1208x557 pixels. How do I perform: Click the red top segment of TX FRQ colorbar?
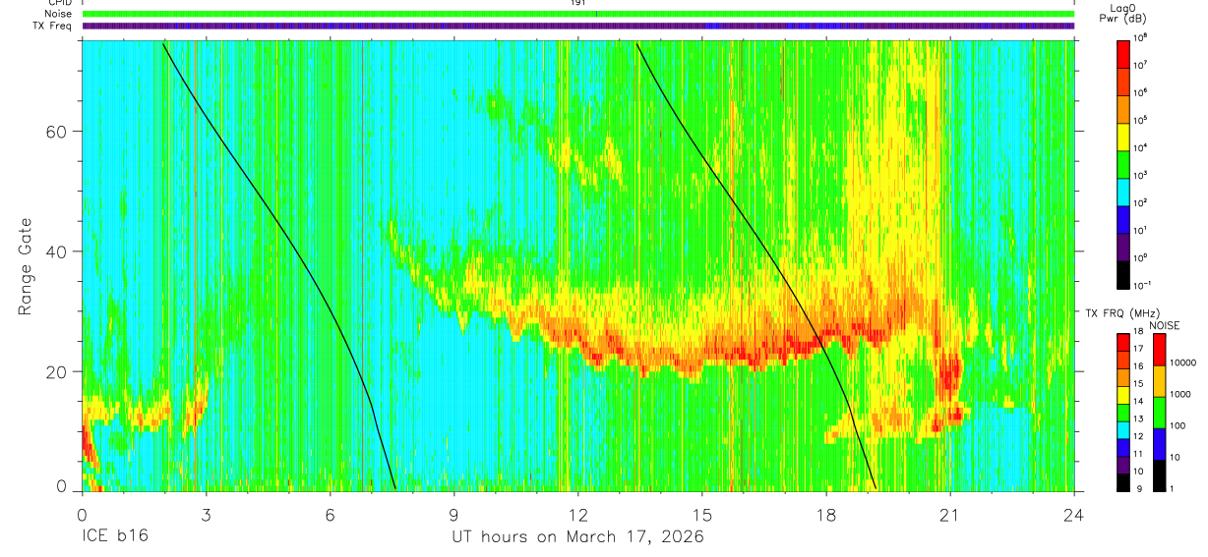1123,343
